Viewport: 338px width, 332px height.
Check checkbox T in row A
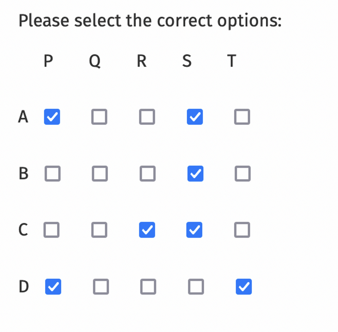point(242,117)
